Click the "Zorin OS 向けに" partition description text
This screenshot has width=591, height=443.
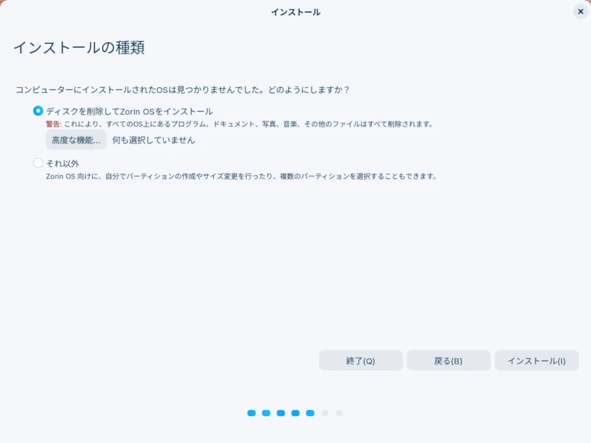click(x=241, y=176)
